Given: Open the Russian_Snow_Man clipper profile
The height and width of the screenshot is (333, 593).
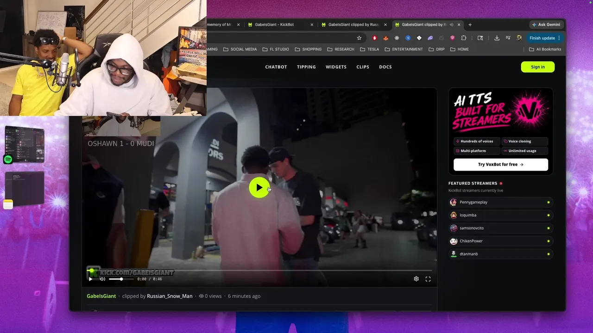Looking at the screenshot, I should click(170, 296).
